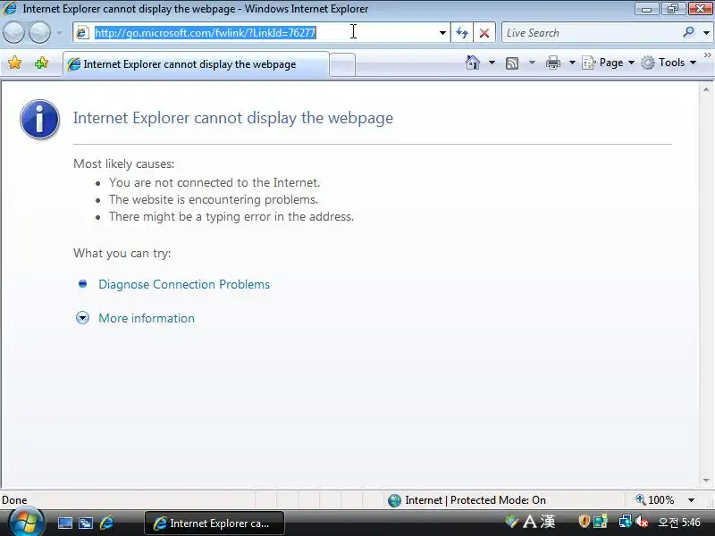Click the scrollbar down arrow
This screenshot has width=715, height=536.
pos(706,480)
